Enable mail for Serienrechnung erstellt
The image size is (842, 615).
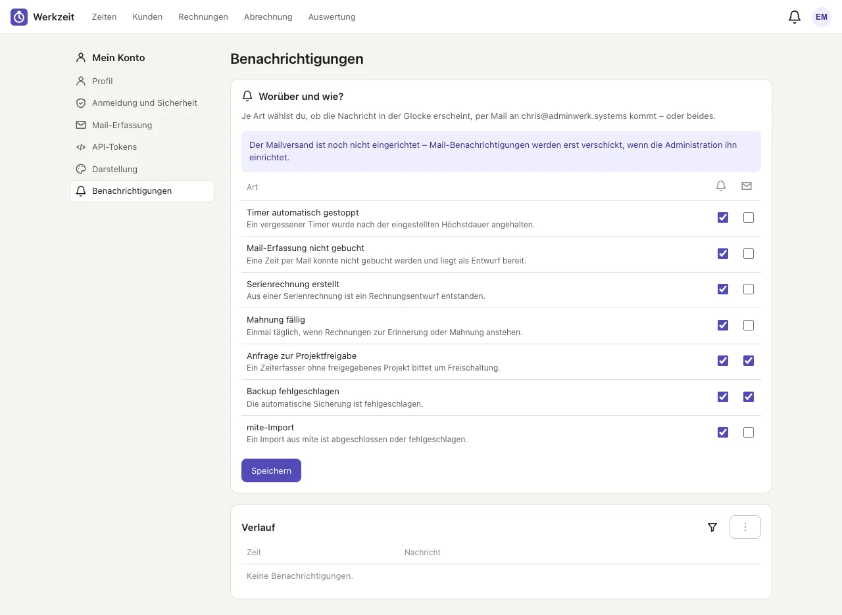coord(749,289)
